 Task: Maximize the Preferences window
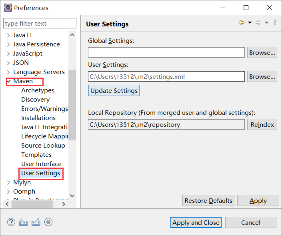click(x=246, y=8)
